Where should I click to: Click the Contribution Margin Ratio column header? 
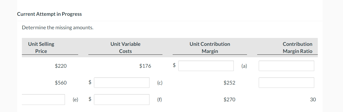pyautogui.click(x=297, y=48)
